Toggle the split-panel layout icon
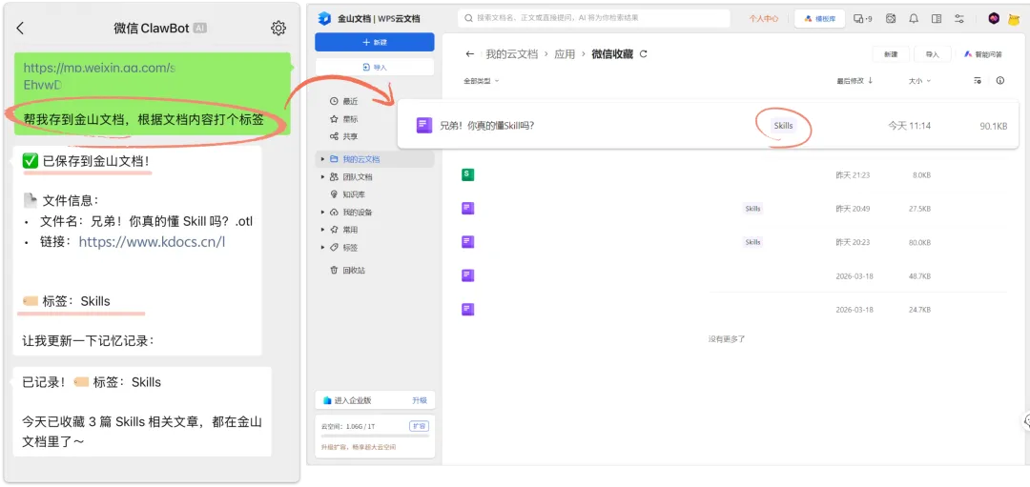This screenshot has width=1030, height=487. pos(937,18)
